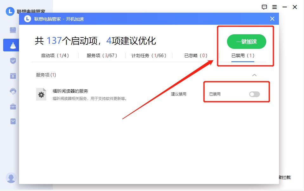Click the Lenovo logo in main window sidebar
Image resolution: width=304 pixels, height=191 pixels.
[x=10, y=11]
